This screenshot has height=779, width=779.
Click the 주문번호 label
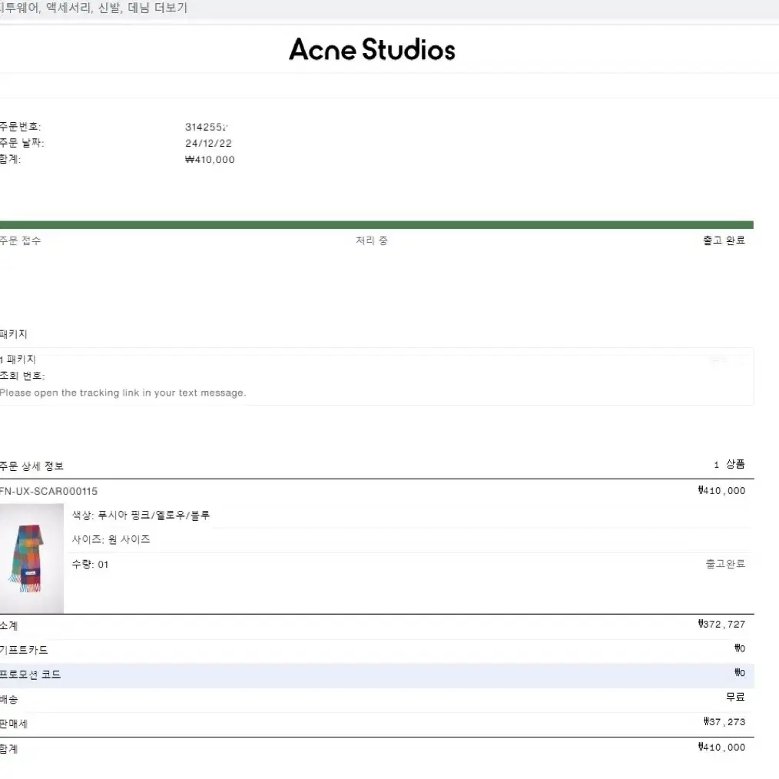(21, 127)
